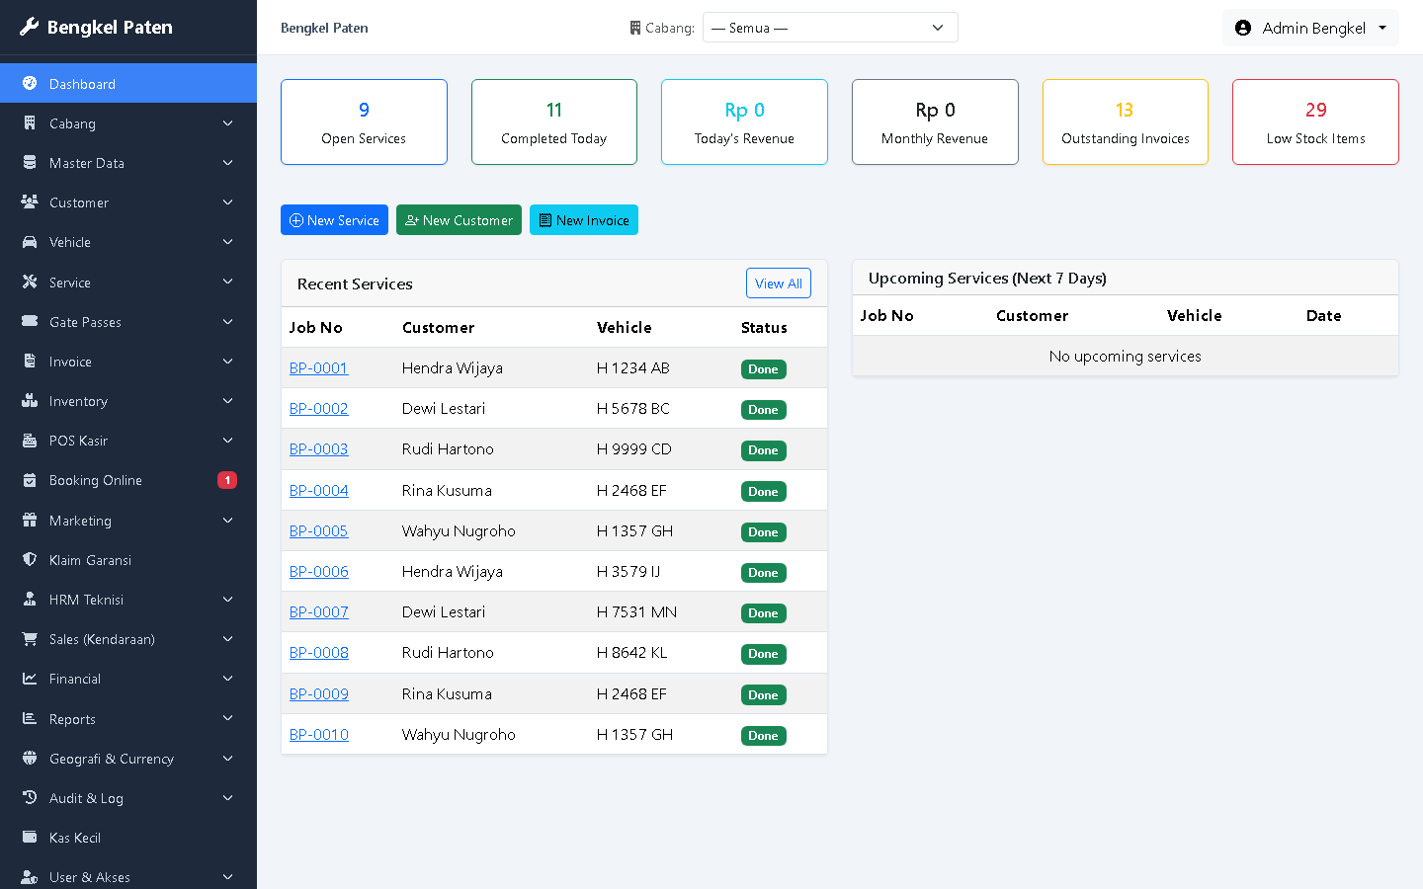This screenshot has width=1423, height=889.
Task: Open the Admin Bengkel user menu caret
Action: pos(1382,28)
